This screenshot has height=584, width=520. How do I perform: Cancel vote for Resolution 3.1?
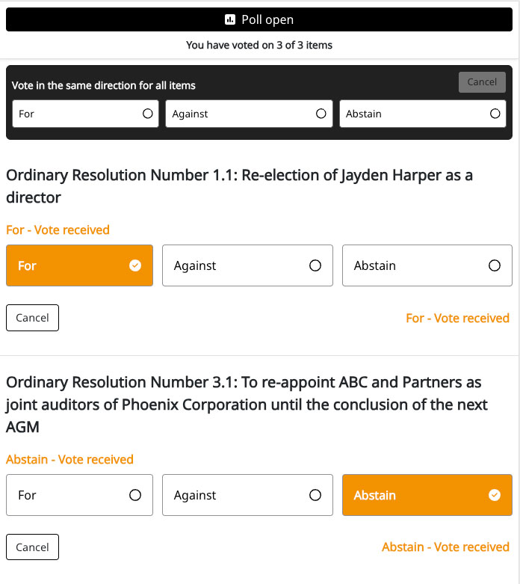click(x=32, y=547)
